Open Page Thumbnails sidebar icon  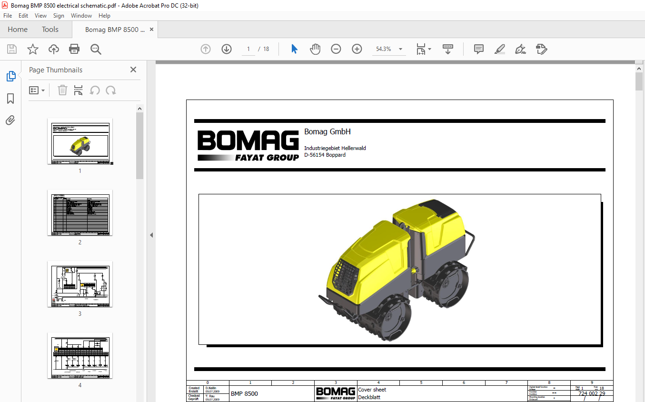pos(10,76)
